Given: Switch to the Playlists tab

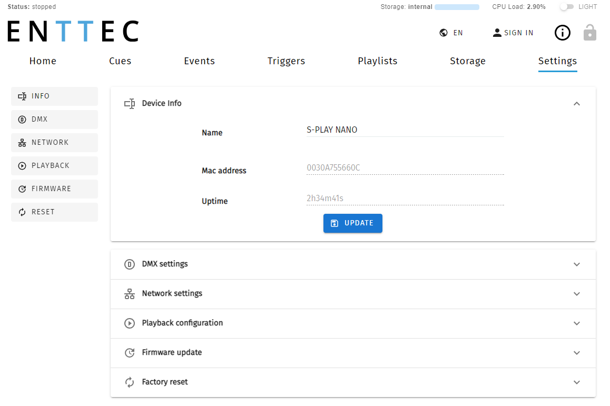Looking at the screenshot, I should point(377,61).
